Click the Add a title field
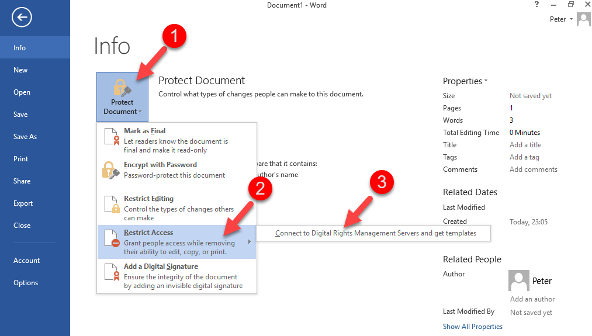 pos(525,144)
